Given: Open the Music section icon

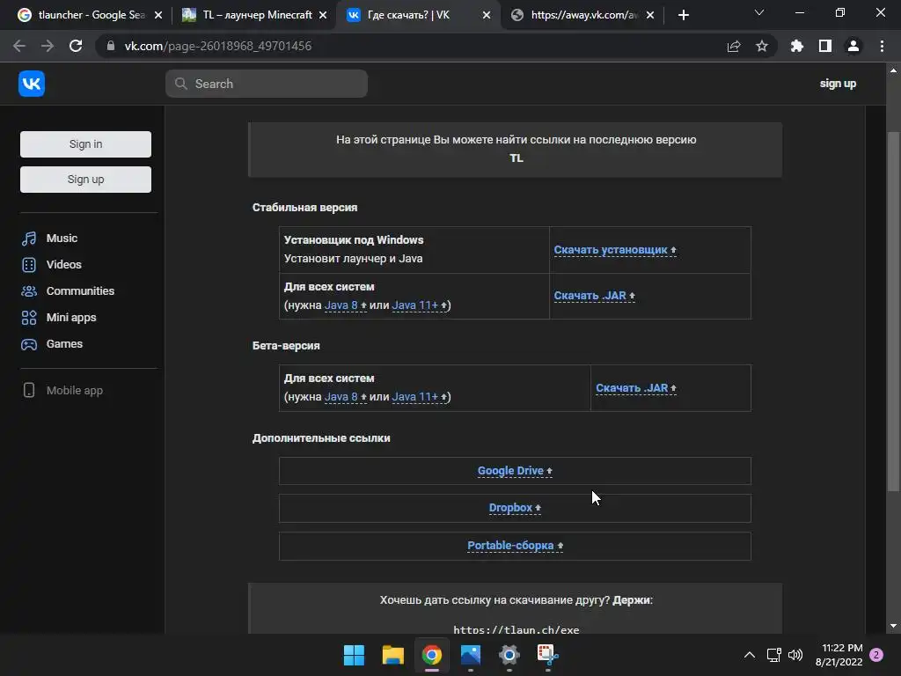Looking at the screenshot, I should point(29,239).
